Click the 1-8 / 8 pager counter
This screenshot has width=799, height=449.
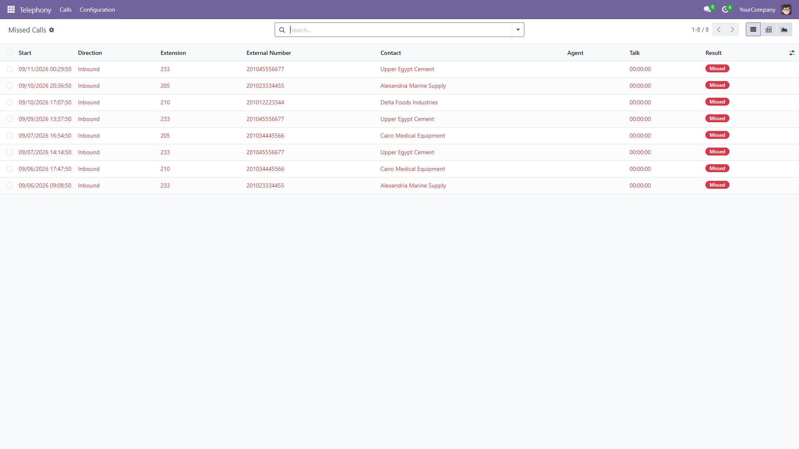click(700, 30)
